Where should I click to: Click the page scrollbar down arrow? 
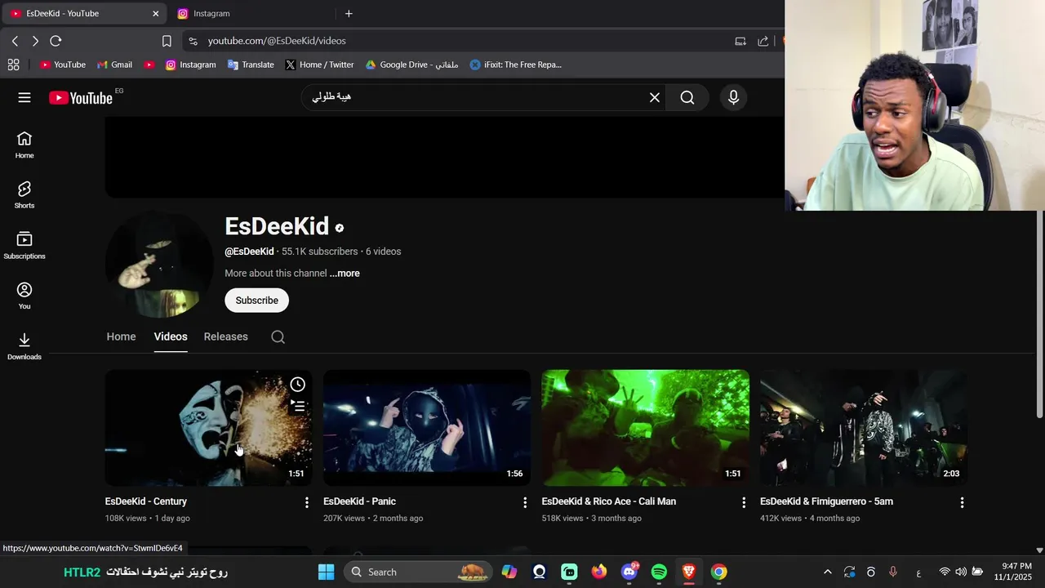coord(1039,550)
